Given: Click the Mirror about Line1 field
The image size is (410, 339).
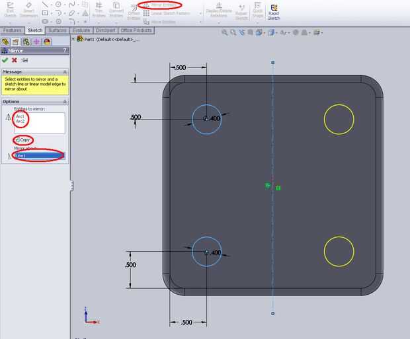Looking at the screenshot, I should [40, 156].
